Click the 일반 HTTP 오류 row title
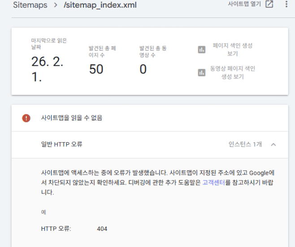 tap(62, 144)
